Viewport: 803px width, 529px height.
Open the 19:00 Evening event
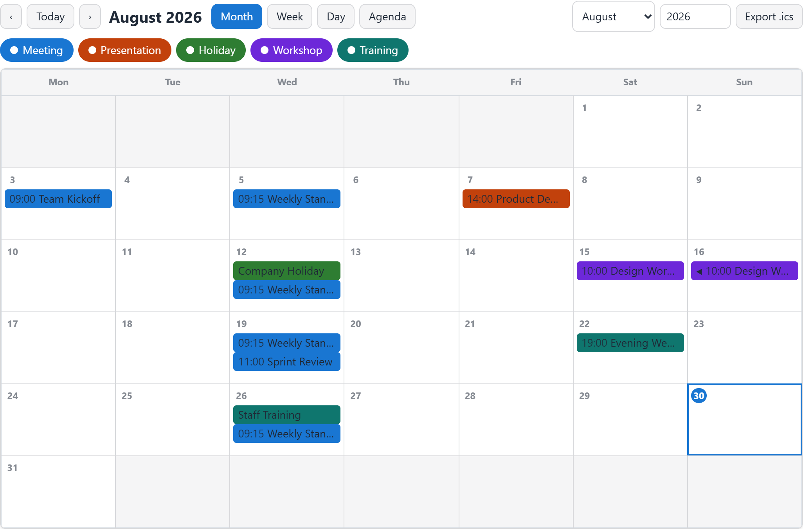point(630,343)
